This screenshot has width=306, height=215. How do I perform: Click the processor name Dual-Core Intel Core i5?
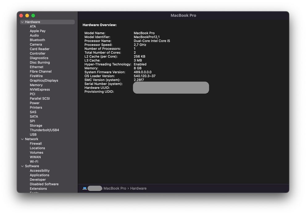pos(152,41)
